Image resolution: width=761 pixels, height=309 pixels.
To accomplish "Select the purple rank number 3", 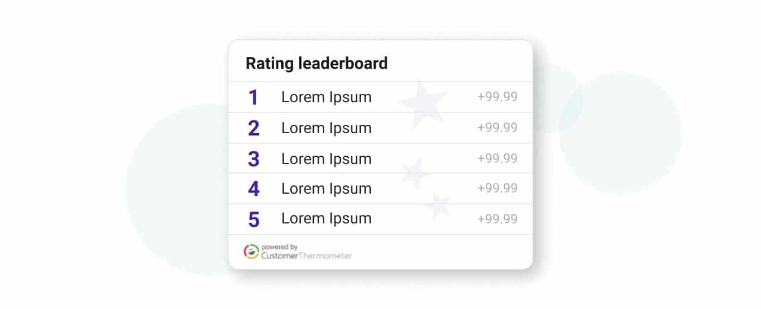I will [254, 159].
